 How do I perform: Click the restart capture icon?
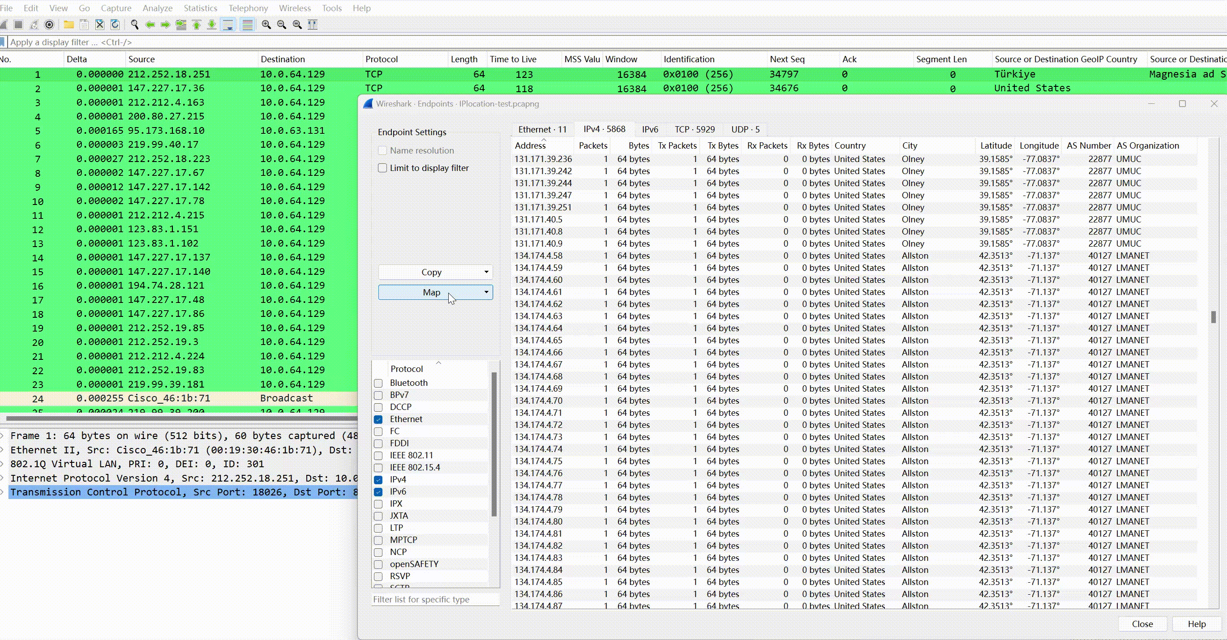tap(34, 25)
